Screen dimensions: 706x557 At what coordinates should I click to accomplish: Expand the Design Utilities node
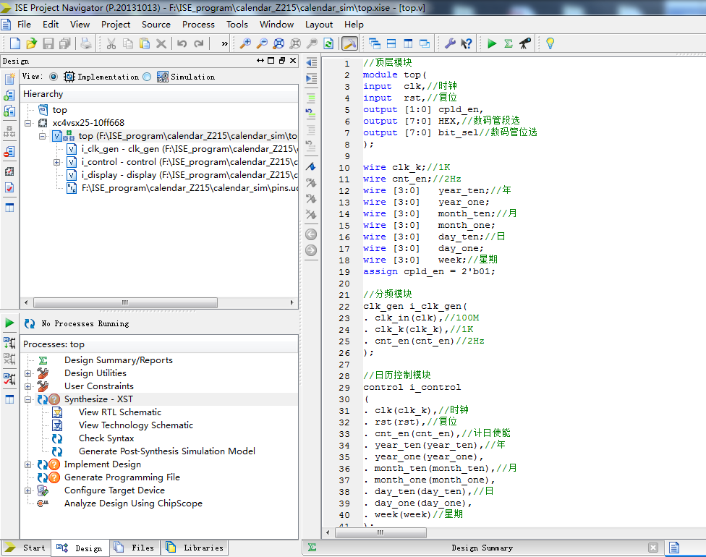pos(28,373)
